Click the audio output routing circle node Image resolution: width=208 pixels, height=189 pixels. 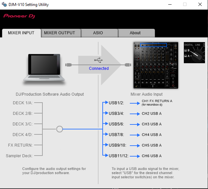[60, 129]
